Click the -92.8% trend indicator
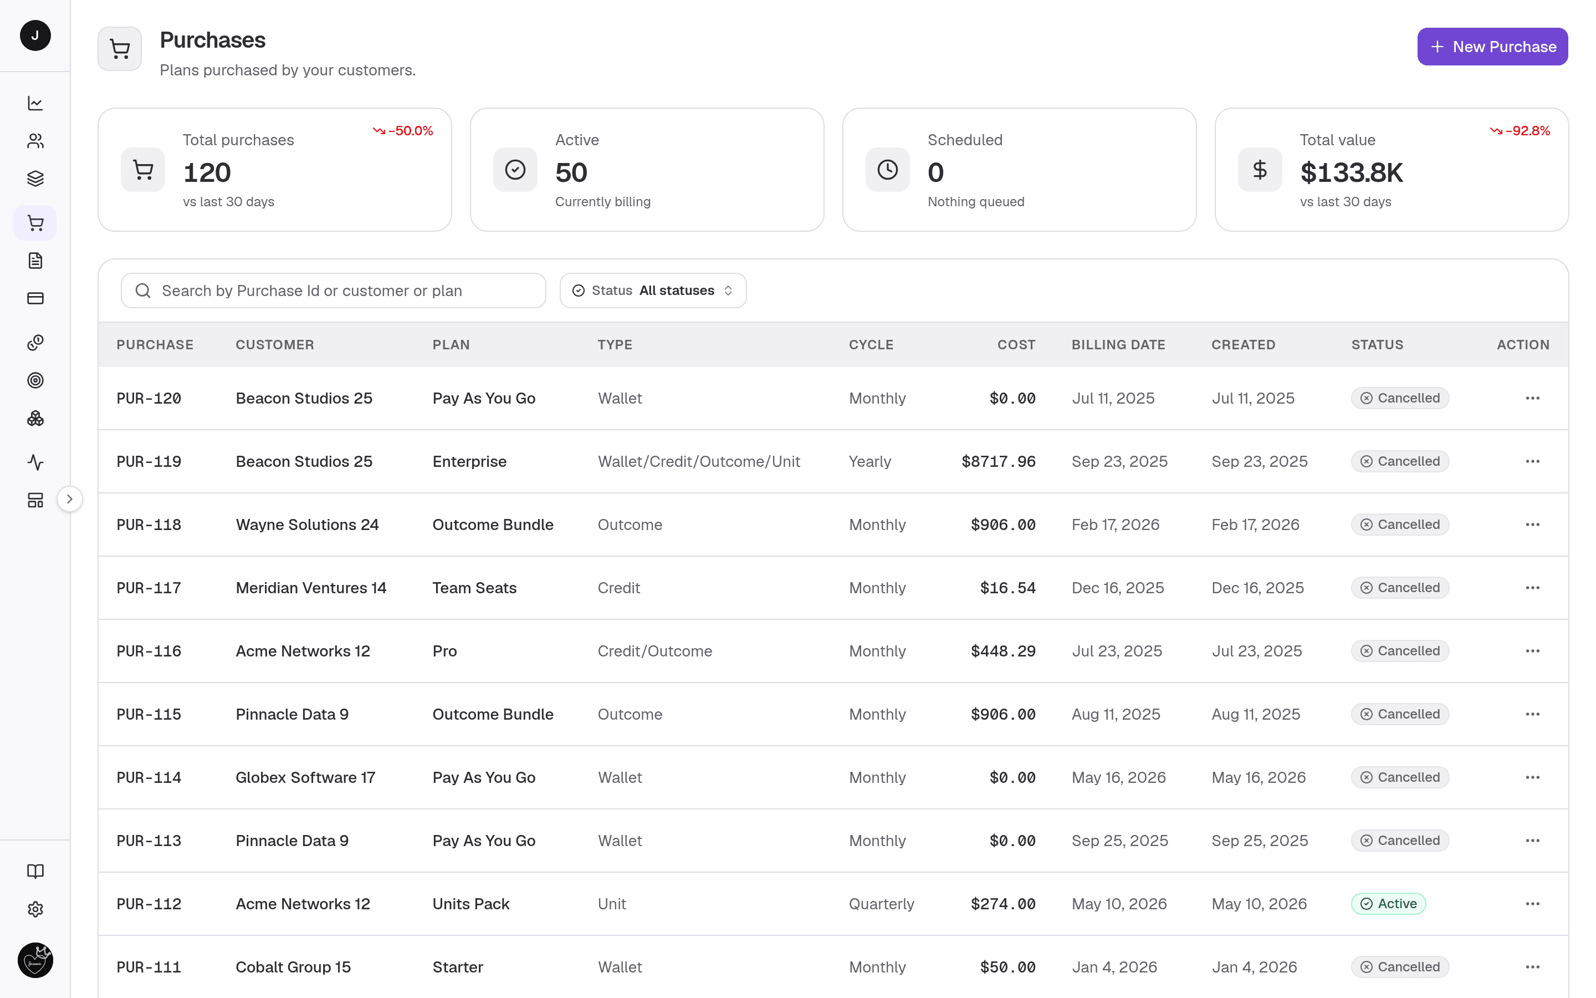Screen dimensions: 1596x998 tap(1520, 131)
